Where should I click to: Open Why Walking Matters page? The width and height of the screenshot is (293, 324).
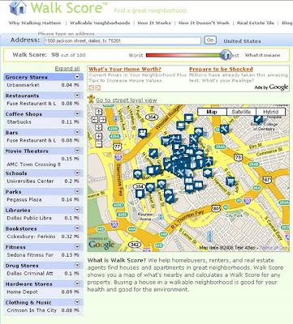(35, 23)
